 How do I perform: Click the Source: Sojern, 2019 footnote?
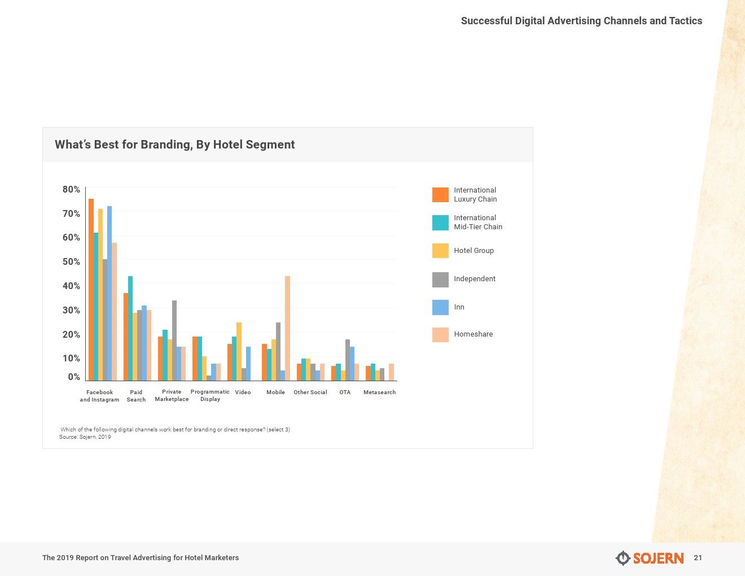pyautogui.click(x=85, y=437)
